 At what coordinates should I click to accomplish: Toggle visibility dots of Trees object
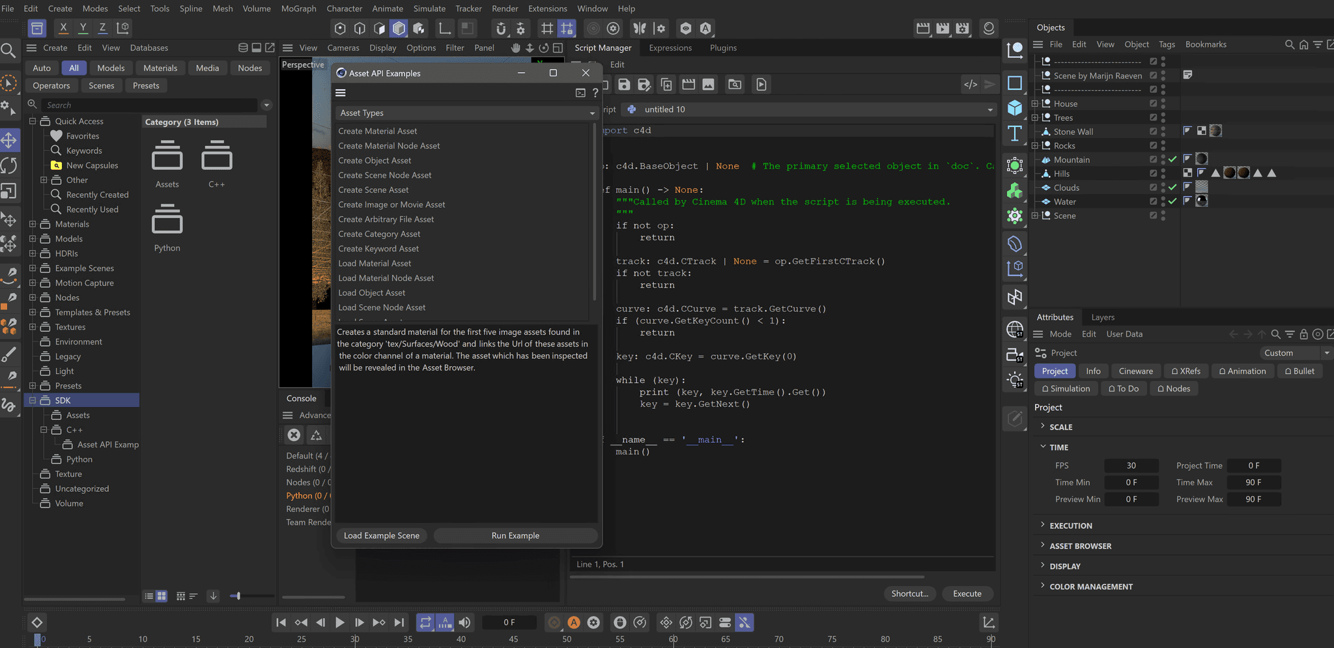[x=1163, y=118]
